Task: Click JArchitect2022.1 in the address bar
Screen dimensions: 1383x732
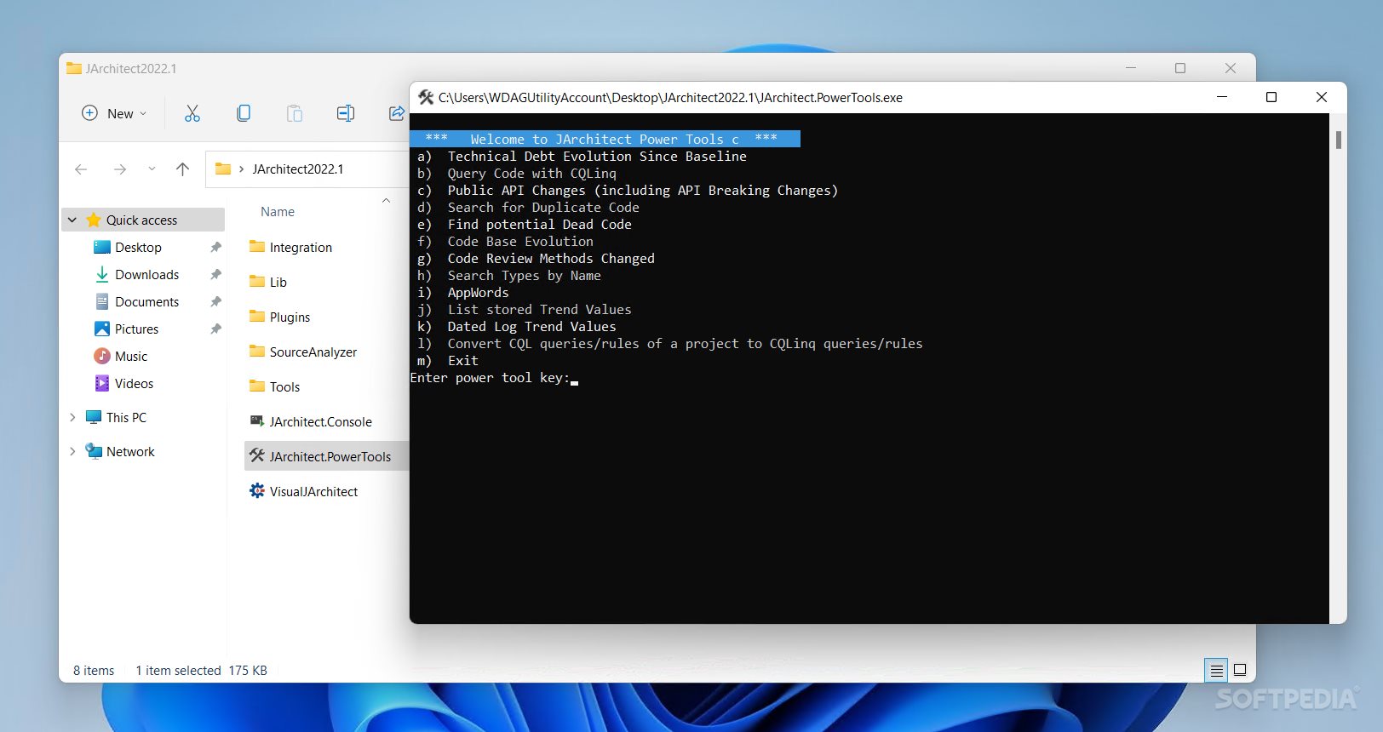Action: tap(298, 169)
